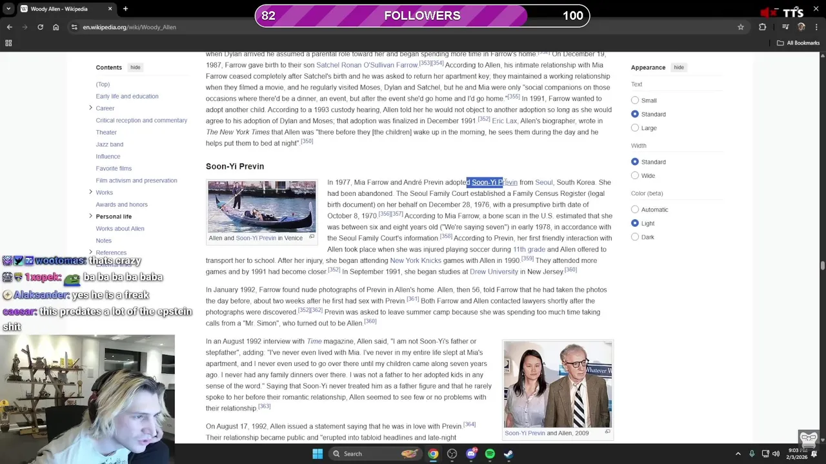Open the Satchel Ronan O'Sullivan Farrow link

click(367, 65)
